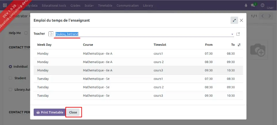Expand the Teacher dropdown arrow

[x=232, y=34]
